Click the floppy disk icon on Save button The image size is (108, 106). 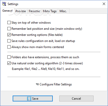click(x=29, y=99)
